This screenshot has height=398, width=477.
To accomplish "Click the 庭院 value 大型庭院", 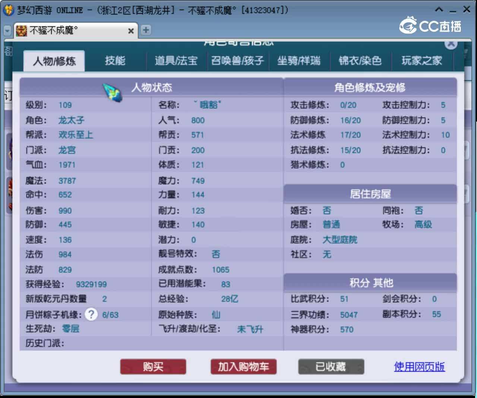I will point(340,240).
